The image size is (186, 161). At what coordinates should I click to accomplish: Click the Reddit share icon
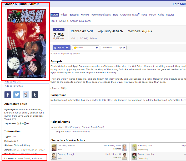point(26,95)
